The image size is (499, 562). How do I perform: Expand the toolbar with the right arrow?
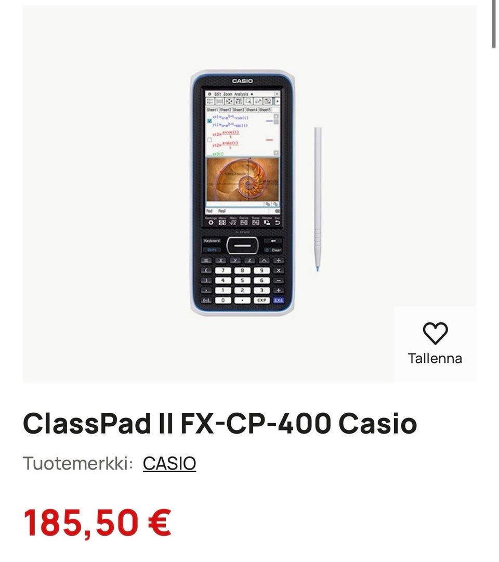pyautogui.click(x=277, y=101)
